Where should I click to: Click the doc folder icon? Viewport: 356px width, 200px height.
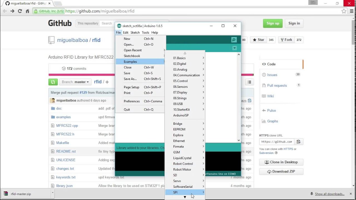coord(53,108)
